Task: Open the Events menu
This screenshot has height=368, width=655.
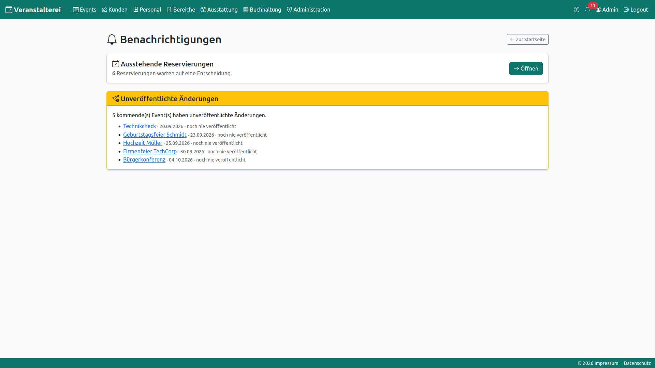Action: pyautogui.click(x=85, y=10)
